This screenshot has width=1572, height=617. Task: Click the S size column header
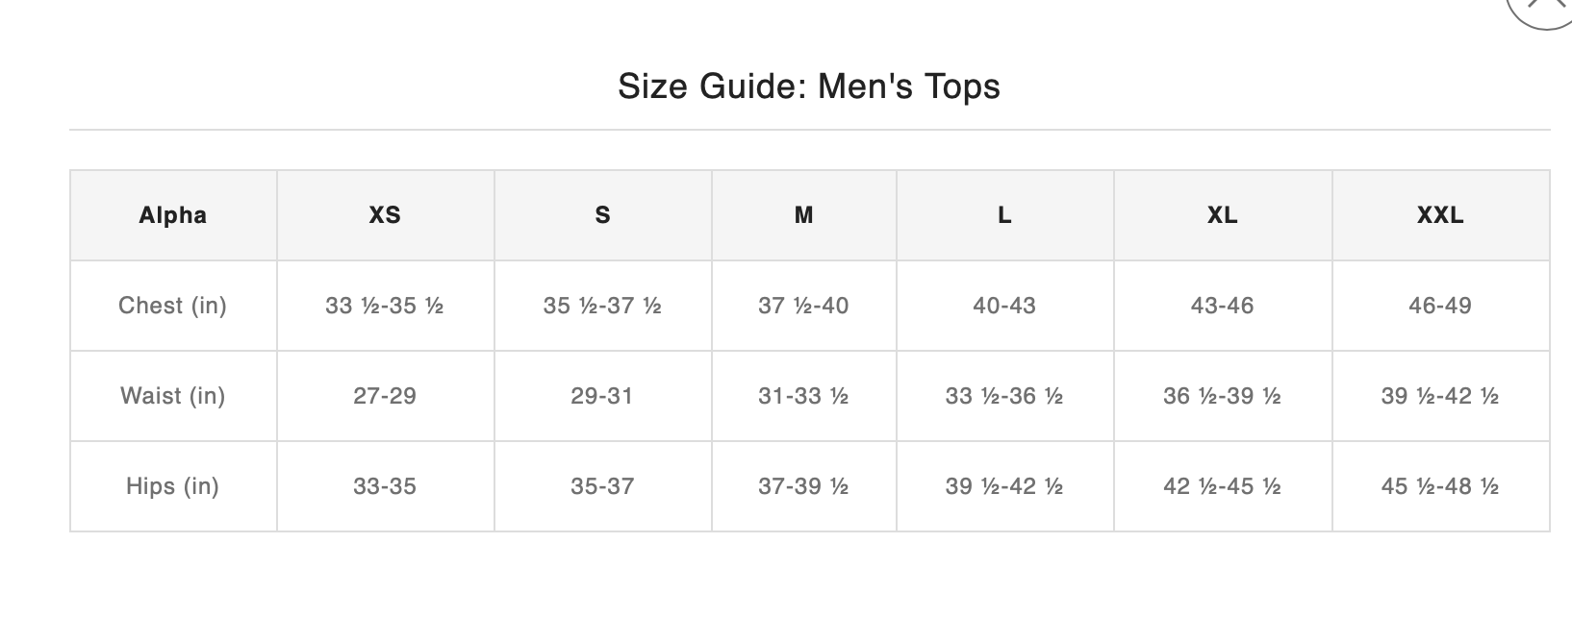602,215
